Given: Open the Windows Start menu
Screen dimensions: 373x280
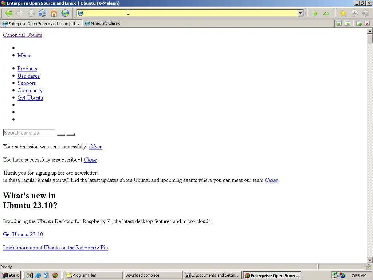Looking at the screenshot, I should 11,275.
